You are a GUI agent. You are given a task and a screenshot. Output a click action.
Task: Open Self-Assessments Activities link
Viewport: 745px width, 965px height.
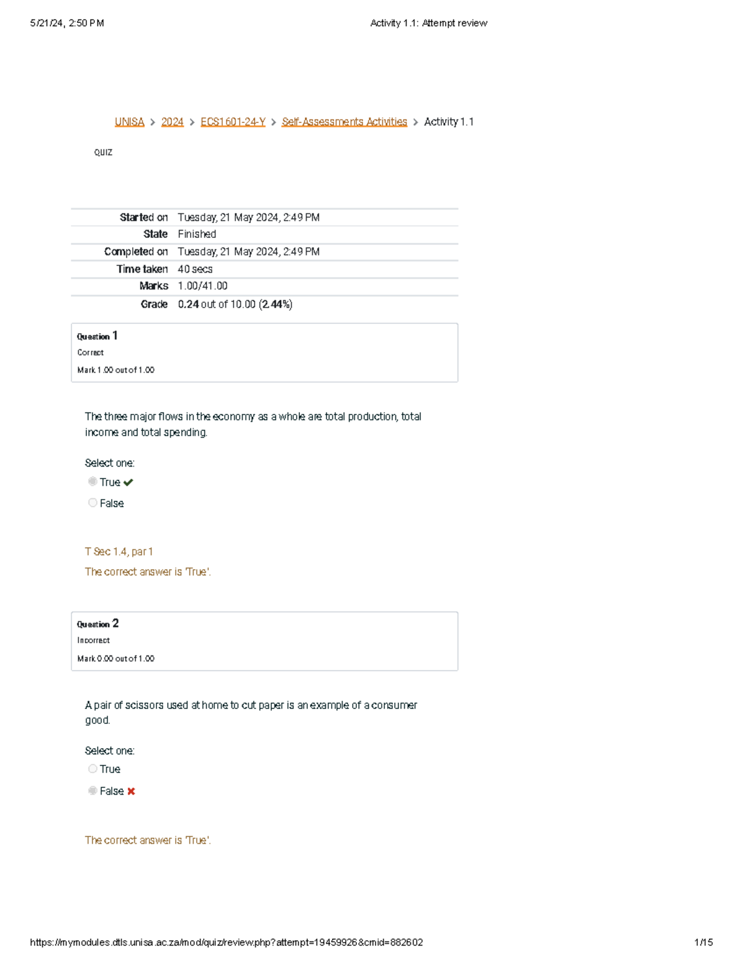(x=344, y=122)
